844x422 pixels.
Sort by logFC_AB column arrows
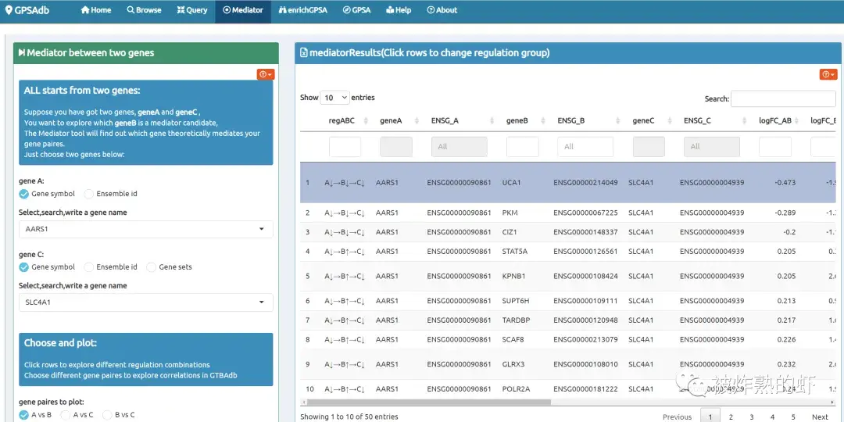tap(798, 121)
